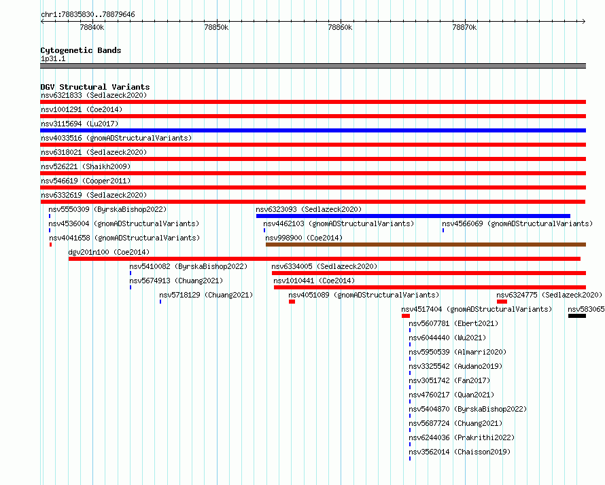Click the small red nsv6324775 glyph
The image size is (605, 485).
pyautogui.click(x=502, y=302)
